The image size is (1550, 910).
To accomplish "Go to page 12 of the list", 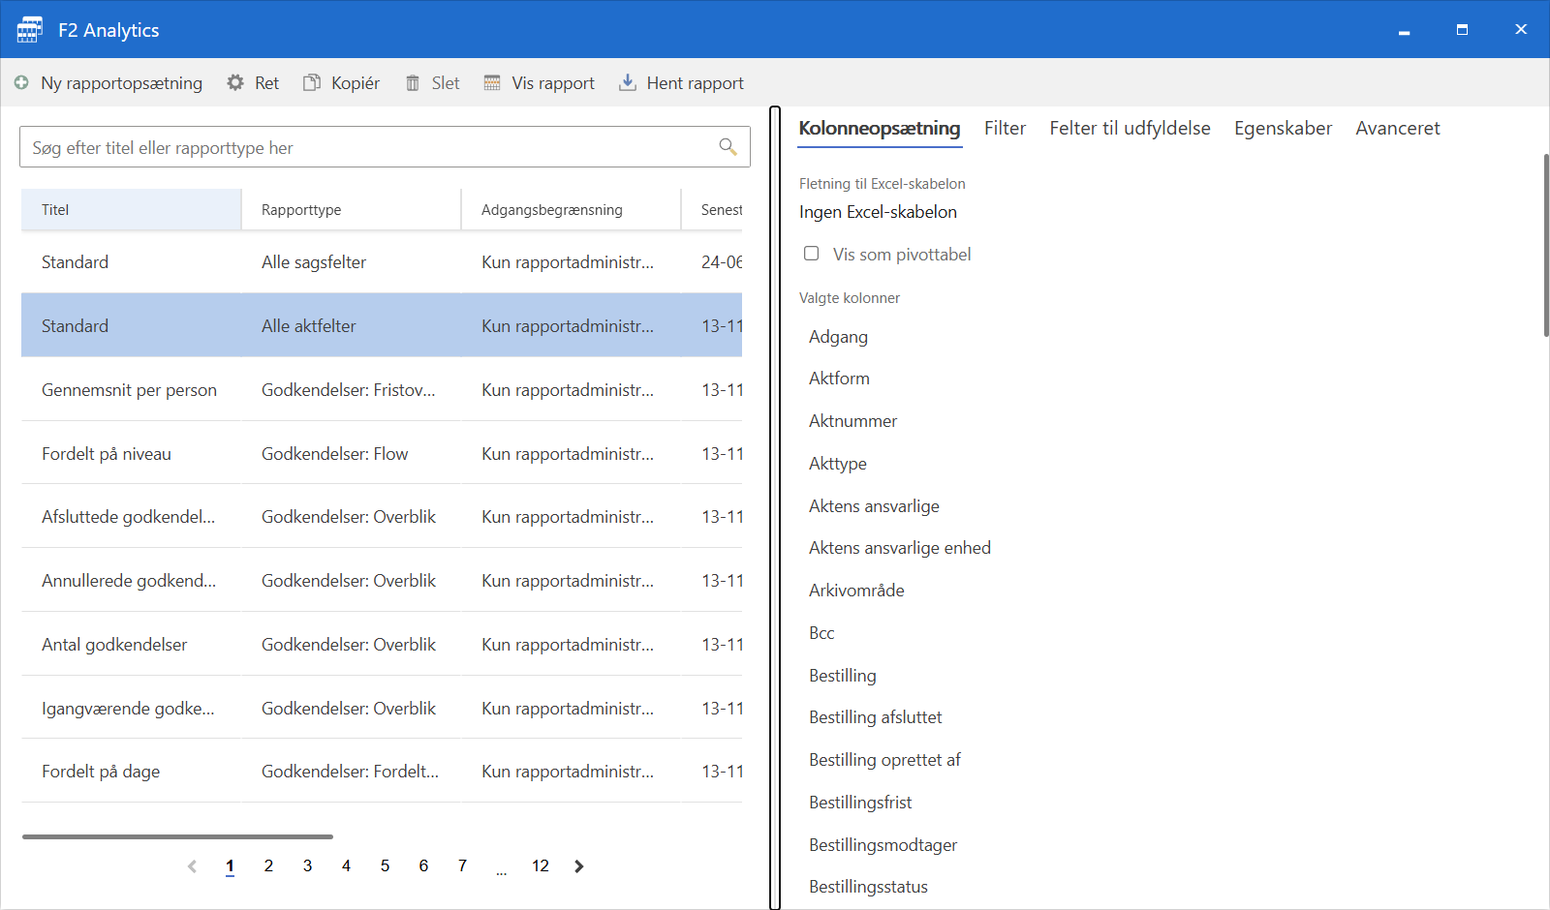I will coord(540,866).
